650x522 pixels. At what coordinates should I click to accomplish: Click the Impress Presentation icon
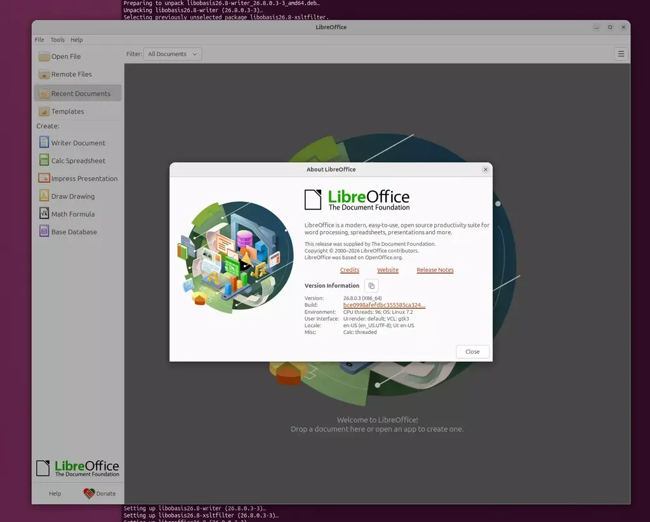[x=44, y=178]
